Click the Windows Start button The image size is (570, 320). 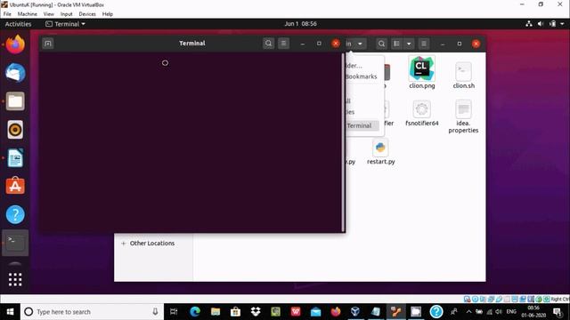10,312
